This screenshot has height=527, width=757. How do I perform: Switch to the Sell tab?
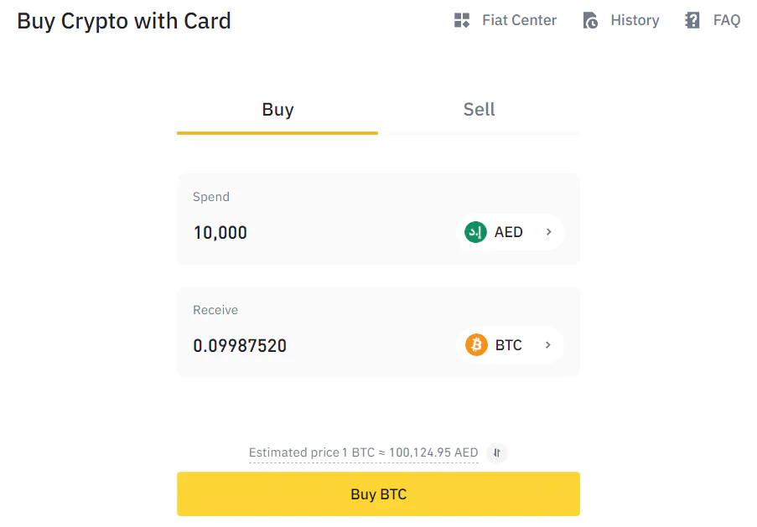point(479,110)
